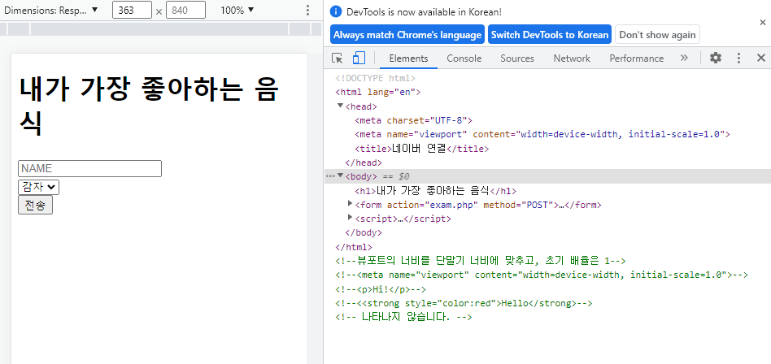
Task: Switch to the Sources tab
Action: (x=516, y=58)
